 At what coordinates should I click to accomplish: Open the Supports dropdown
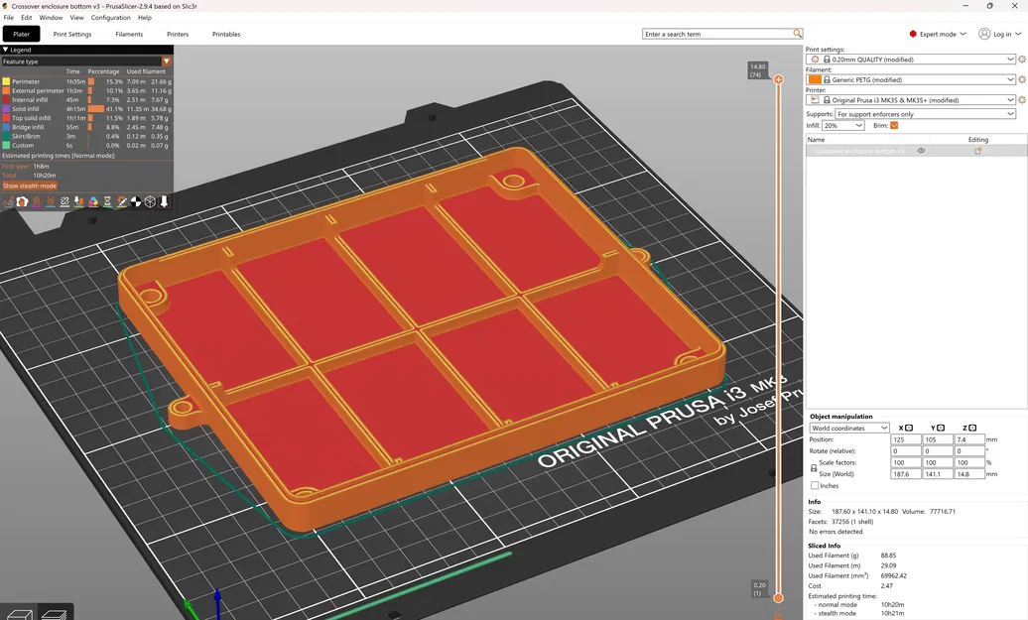(925, 114)
